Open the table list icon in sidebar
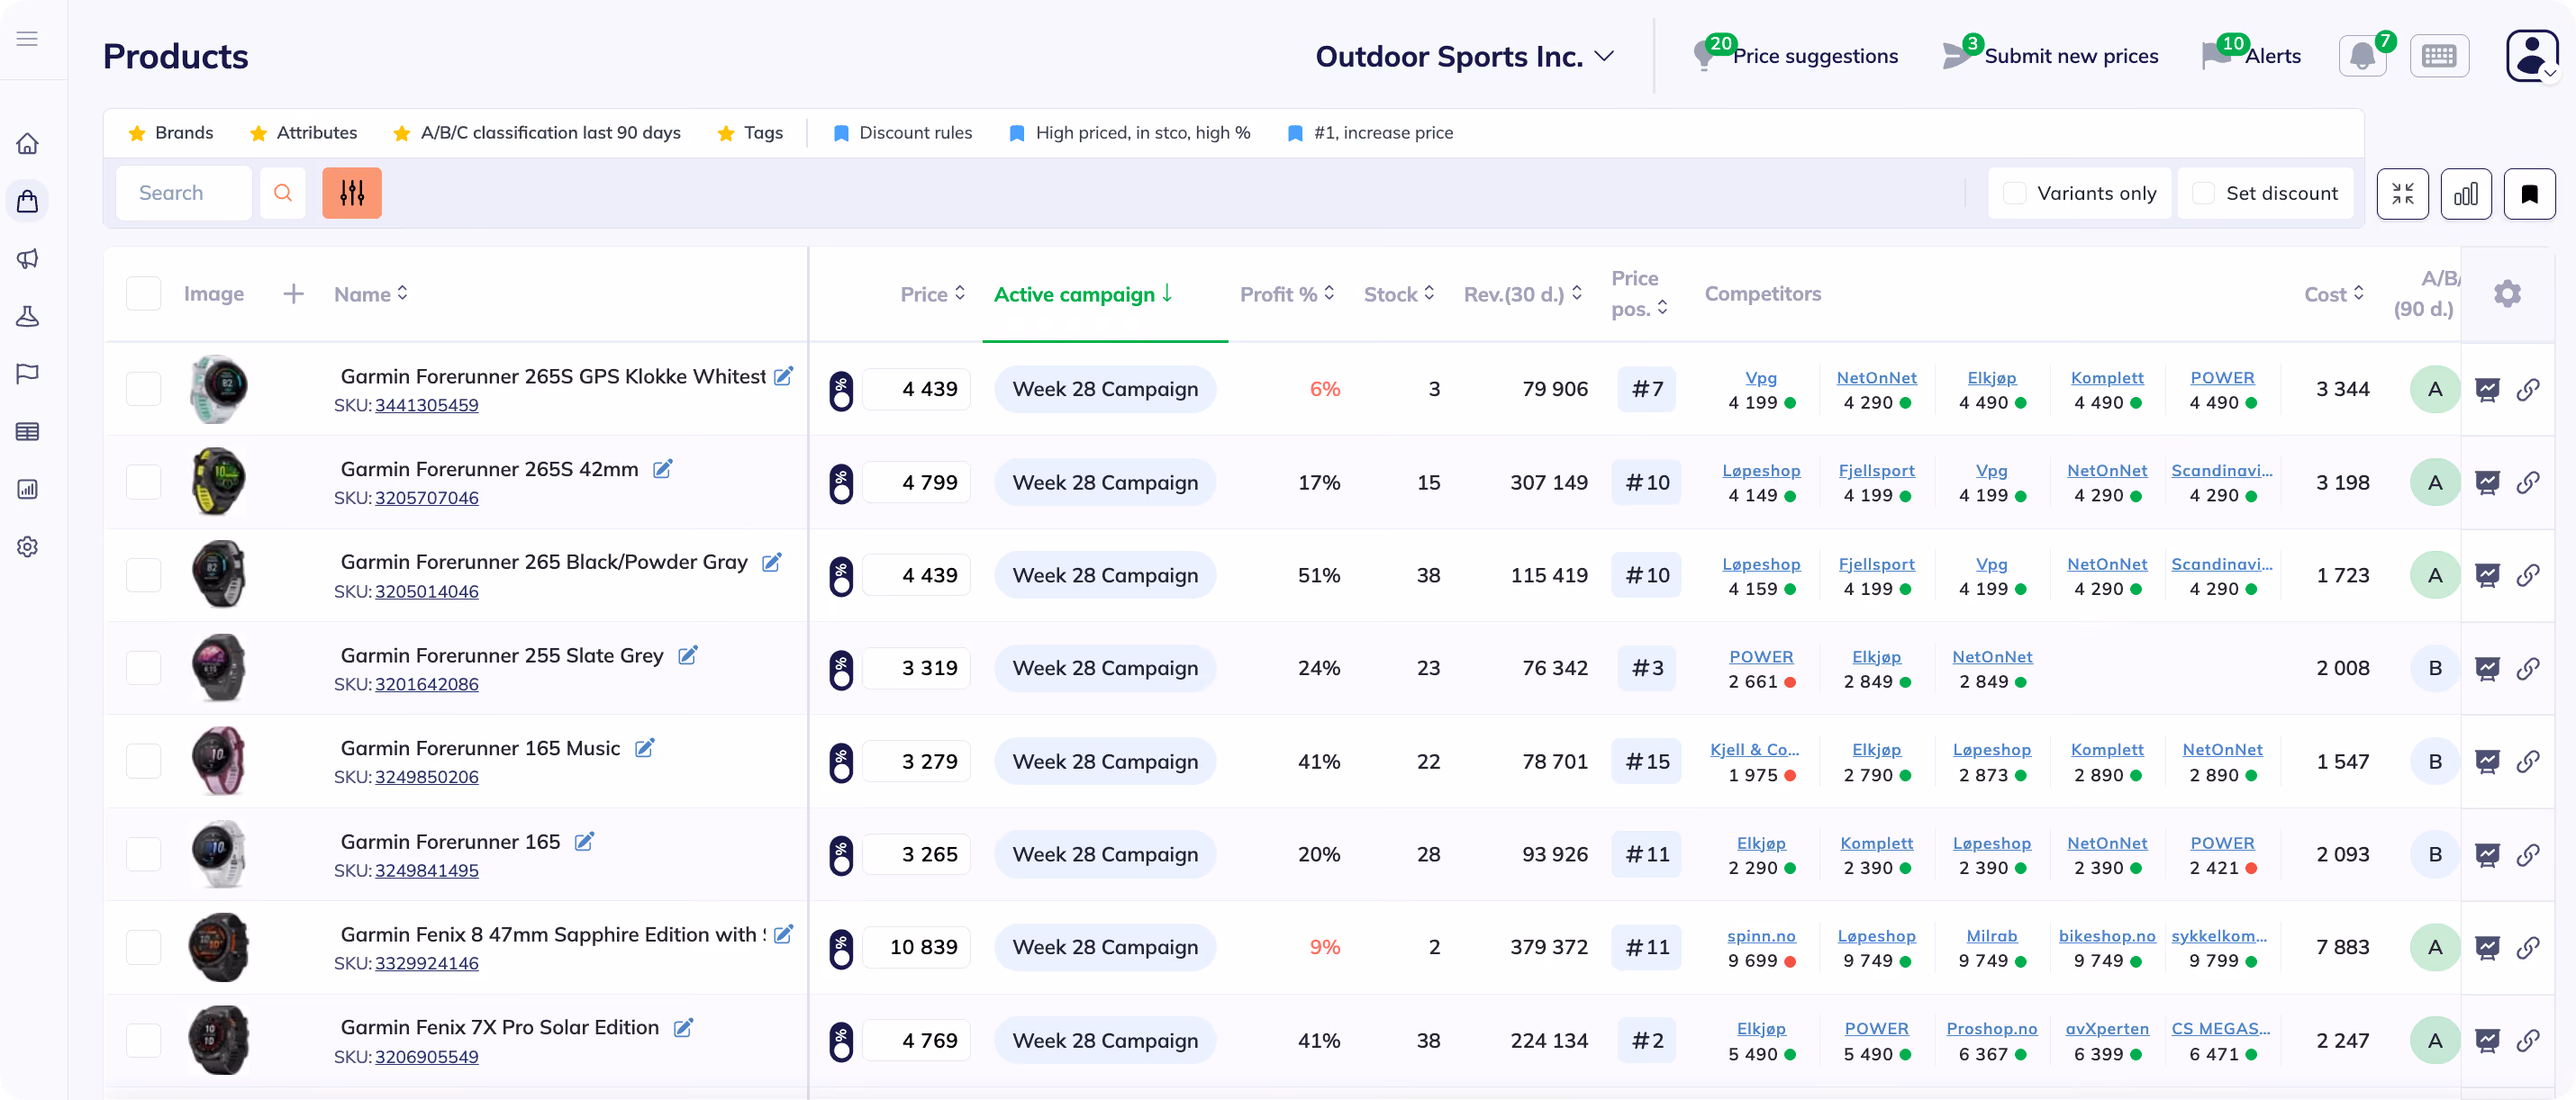This screenshot has height=1100, width=2576. point(27,431)
